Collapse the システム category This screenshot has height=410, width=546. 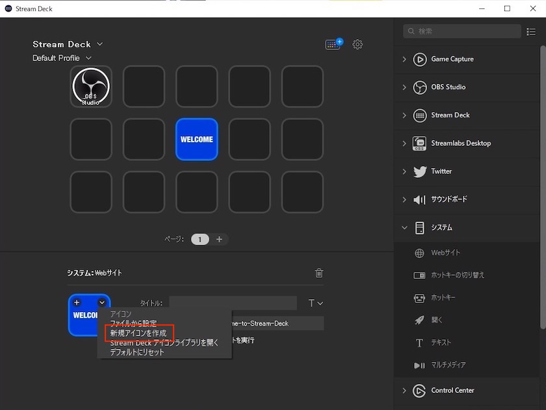pyautogui.click(x=404, y=228)
